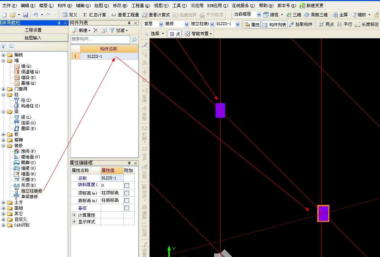Click the 打断 tool in vertical toolbar
The width and height of the screenshot is (380, 257).
coord(145,133)
